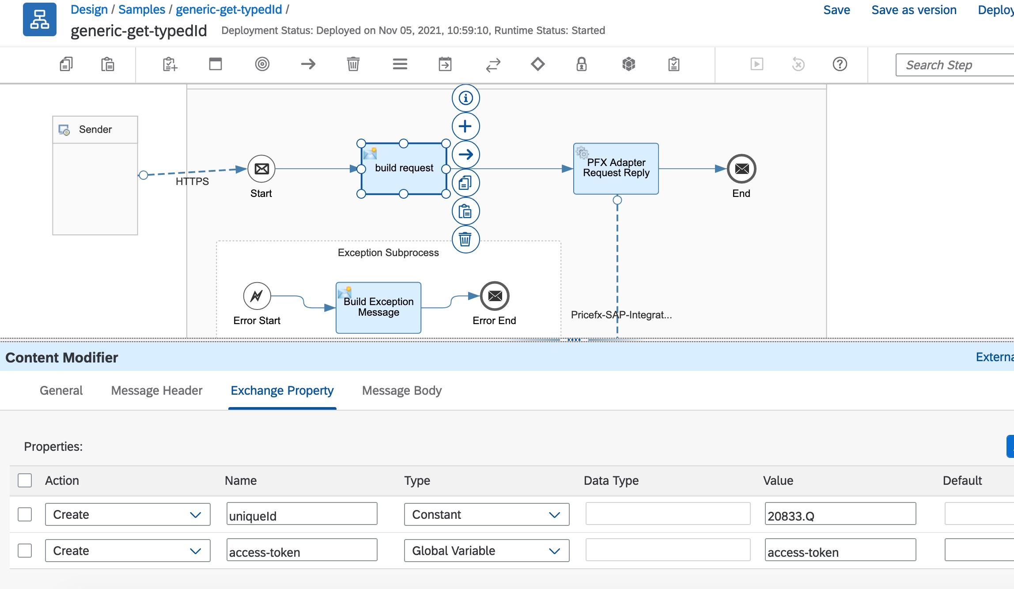Click the connector arrow icon in toolbar

tap(308, 64)
